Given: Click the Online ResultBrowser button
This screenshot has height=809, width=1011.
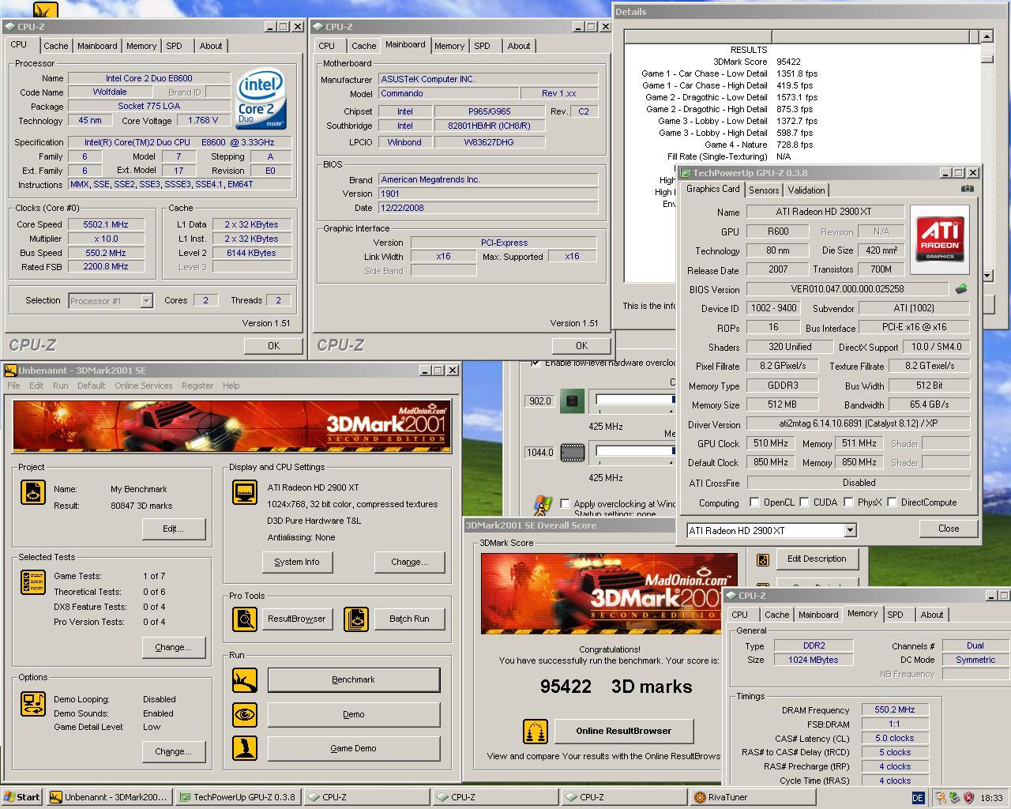Looking at the screenshot, I should click(x=624, y=731).
